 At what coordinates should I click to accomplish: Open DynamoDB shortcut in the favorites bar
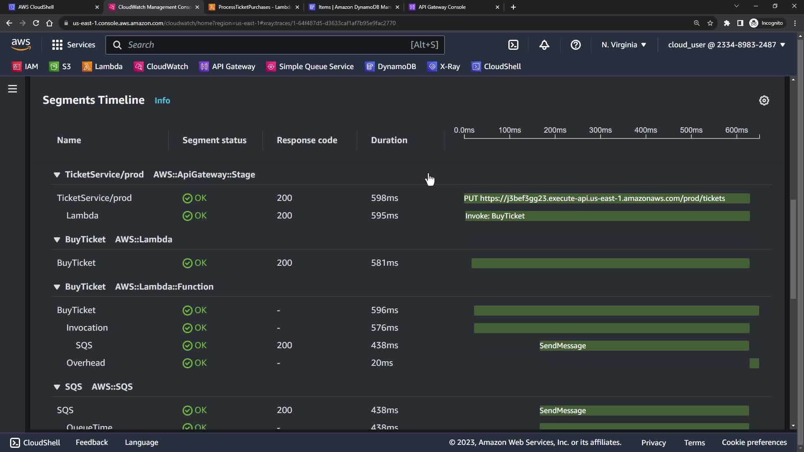pyautogui.click(x=390, y=67)
